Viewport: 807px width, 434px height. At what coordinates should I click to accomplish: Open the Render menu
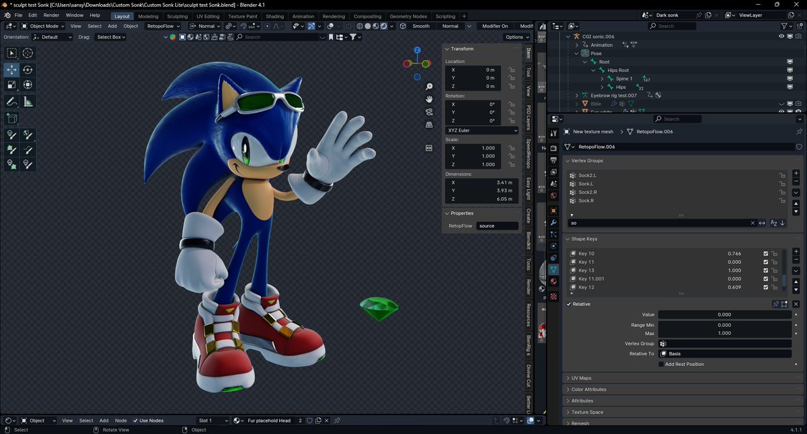[51, 15]
